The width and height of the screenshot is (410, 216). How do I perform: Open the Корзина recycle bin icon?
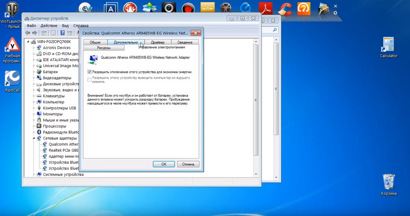(389, 184)
